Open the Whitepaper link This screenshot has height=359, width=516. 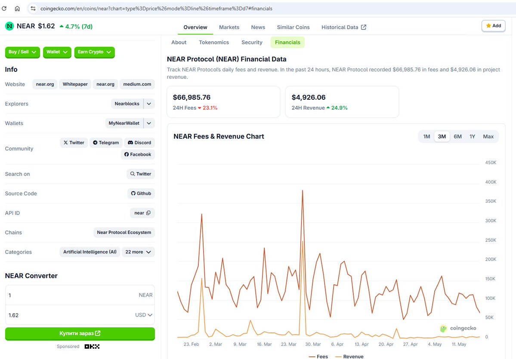click(x=75, y=84)
